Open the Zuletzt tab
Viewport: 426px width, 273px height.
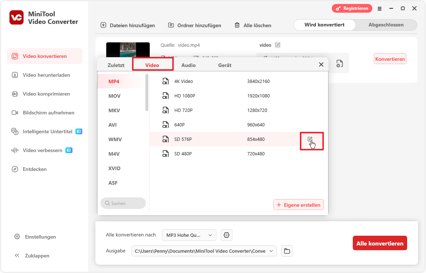(x=116, y=65)
